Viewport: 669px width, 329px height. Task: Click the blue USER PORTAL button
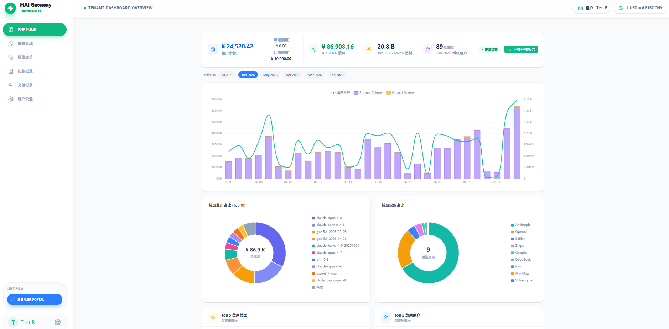pyautogui.click(x=35, y=299)
